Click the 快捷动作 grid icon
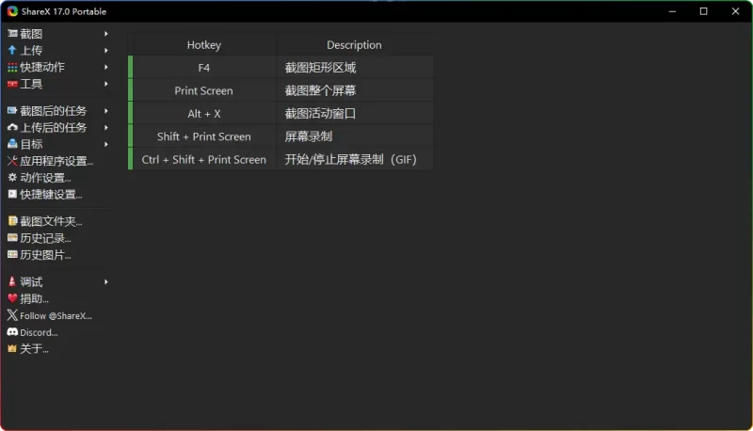This screenshot has height=431, width=753. (12, 67)
